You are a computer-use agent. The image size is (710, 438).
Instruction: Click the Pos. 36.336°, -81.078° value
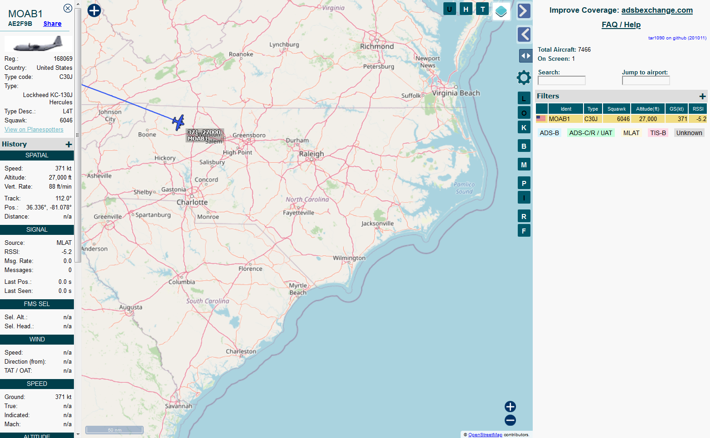49,207
